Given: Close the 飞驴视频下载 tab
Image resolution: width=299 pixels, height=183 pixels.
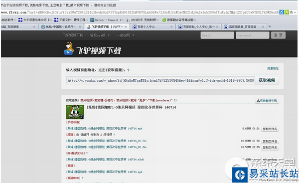Looking at the screenshot, I should [x=126, y=27].
